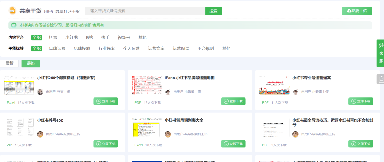Filter tag by 运营图谱
The width and height of the screenshot is (384, 162).
(x=181, y=49)
